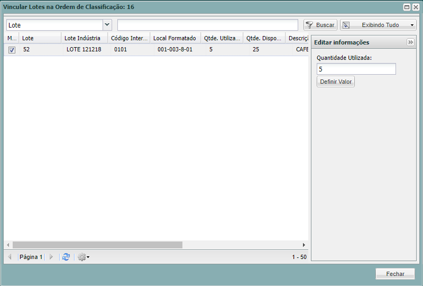This screenshot has width=423, height=286.
Task: Sort by Lote Indústria column header
Action: (x=85, y=38)
